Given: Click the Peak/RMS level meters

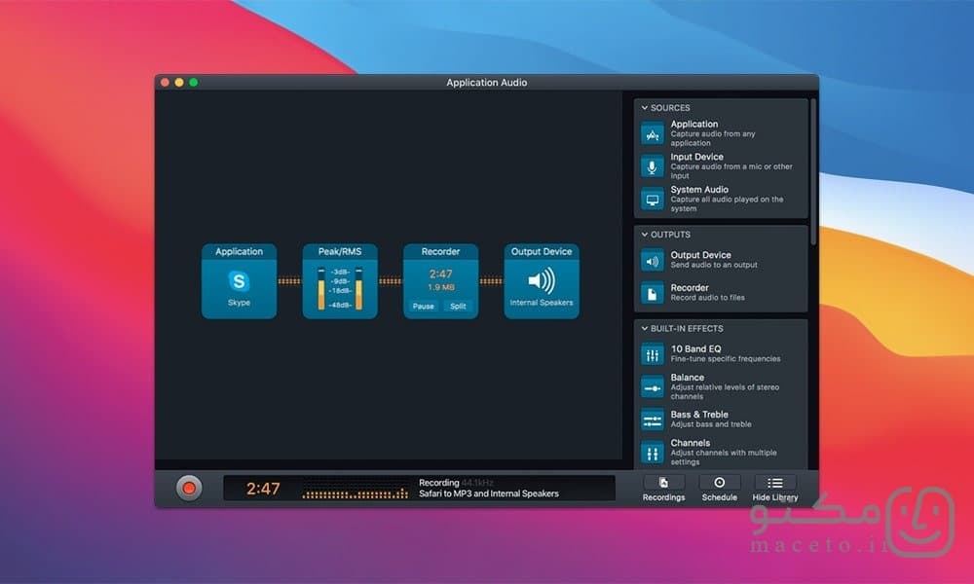Looking at the screenshot, I should tap(340, 288).
